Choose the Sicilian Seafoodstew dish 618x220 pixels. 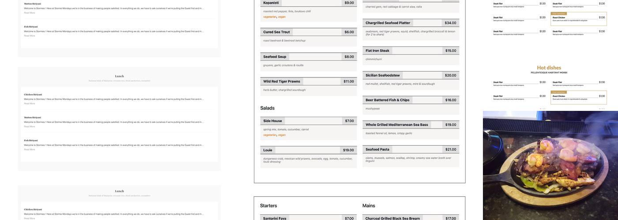[382, 75]
